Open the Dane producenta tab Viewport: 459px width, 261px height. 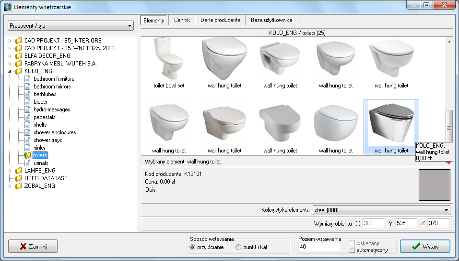pyautogui.click(x=221, y=20)
